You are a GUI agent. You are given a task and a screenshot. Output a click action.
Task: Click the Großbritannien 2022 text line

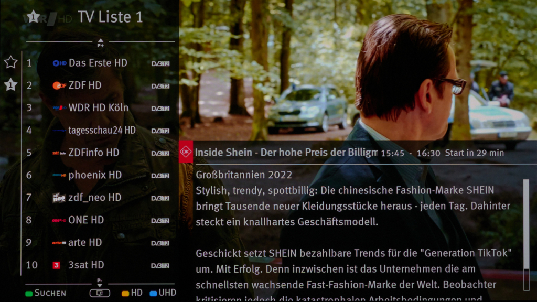244,175
